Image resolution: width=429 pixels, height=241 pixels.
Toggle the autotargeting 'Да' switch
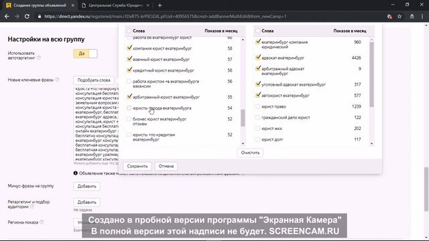(85, 54)
